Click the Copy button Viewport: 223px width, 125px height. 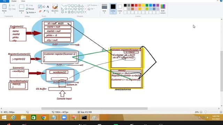pyautogui.click(x=12, y=9)
